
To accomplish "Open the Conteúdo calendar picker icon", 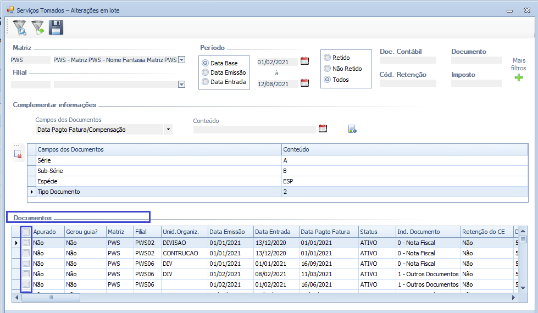I will tap(323, 128).
